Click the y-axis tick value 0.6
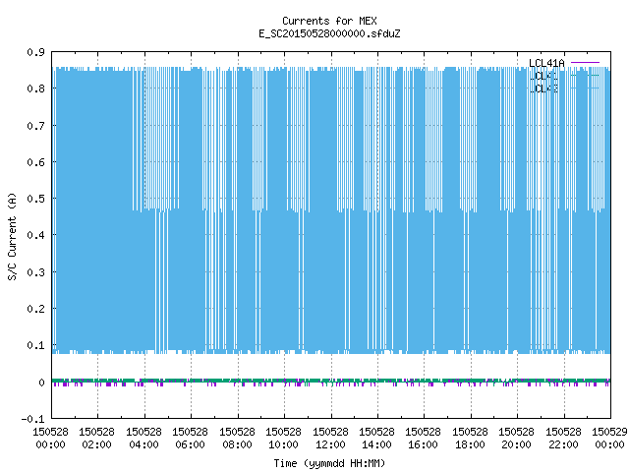This screenshot has width=629, height=472. [x=35, y=162]
